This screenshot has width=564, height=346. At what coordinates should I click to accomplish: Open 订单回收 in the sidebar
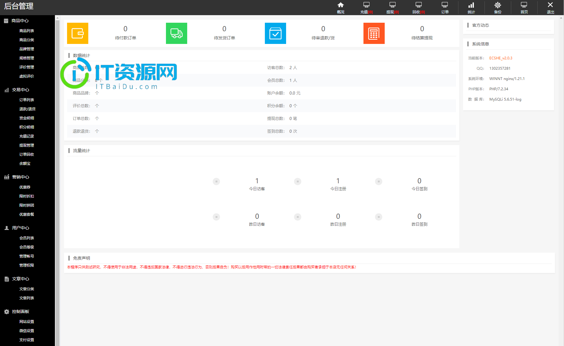click(x=27, y=155)
